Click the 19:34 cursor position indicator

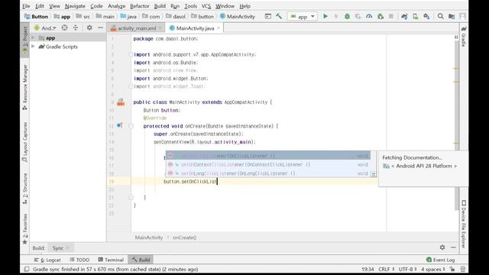pos(368,269)
